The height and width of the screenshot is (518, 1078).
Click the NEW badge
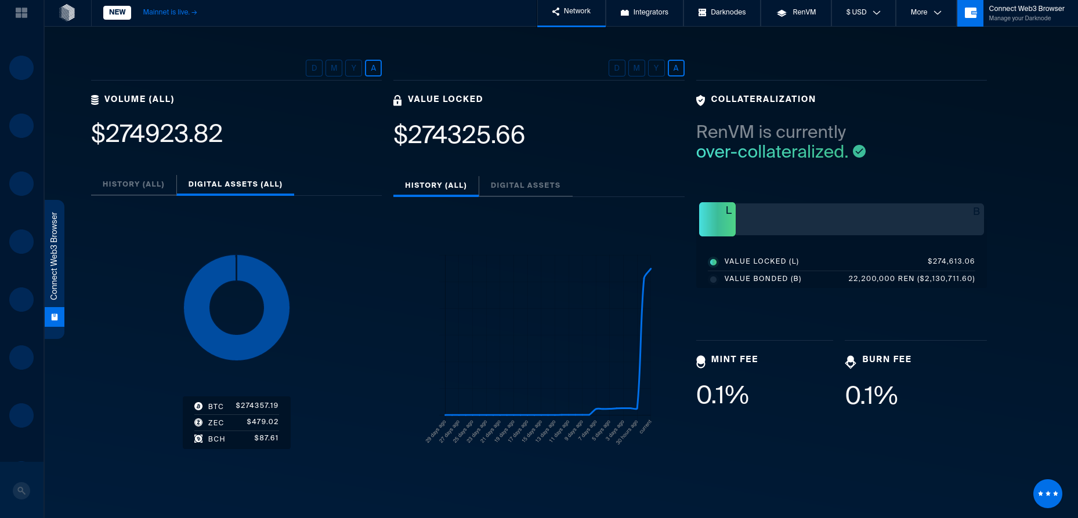point(117,12)
